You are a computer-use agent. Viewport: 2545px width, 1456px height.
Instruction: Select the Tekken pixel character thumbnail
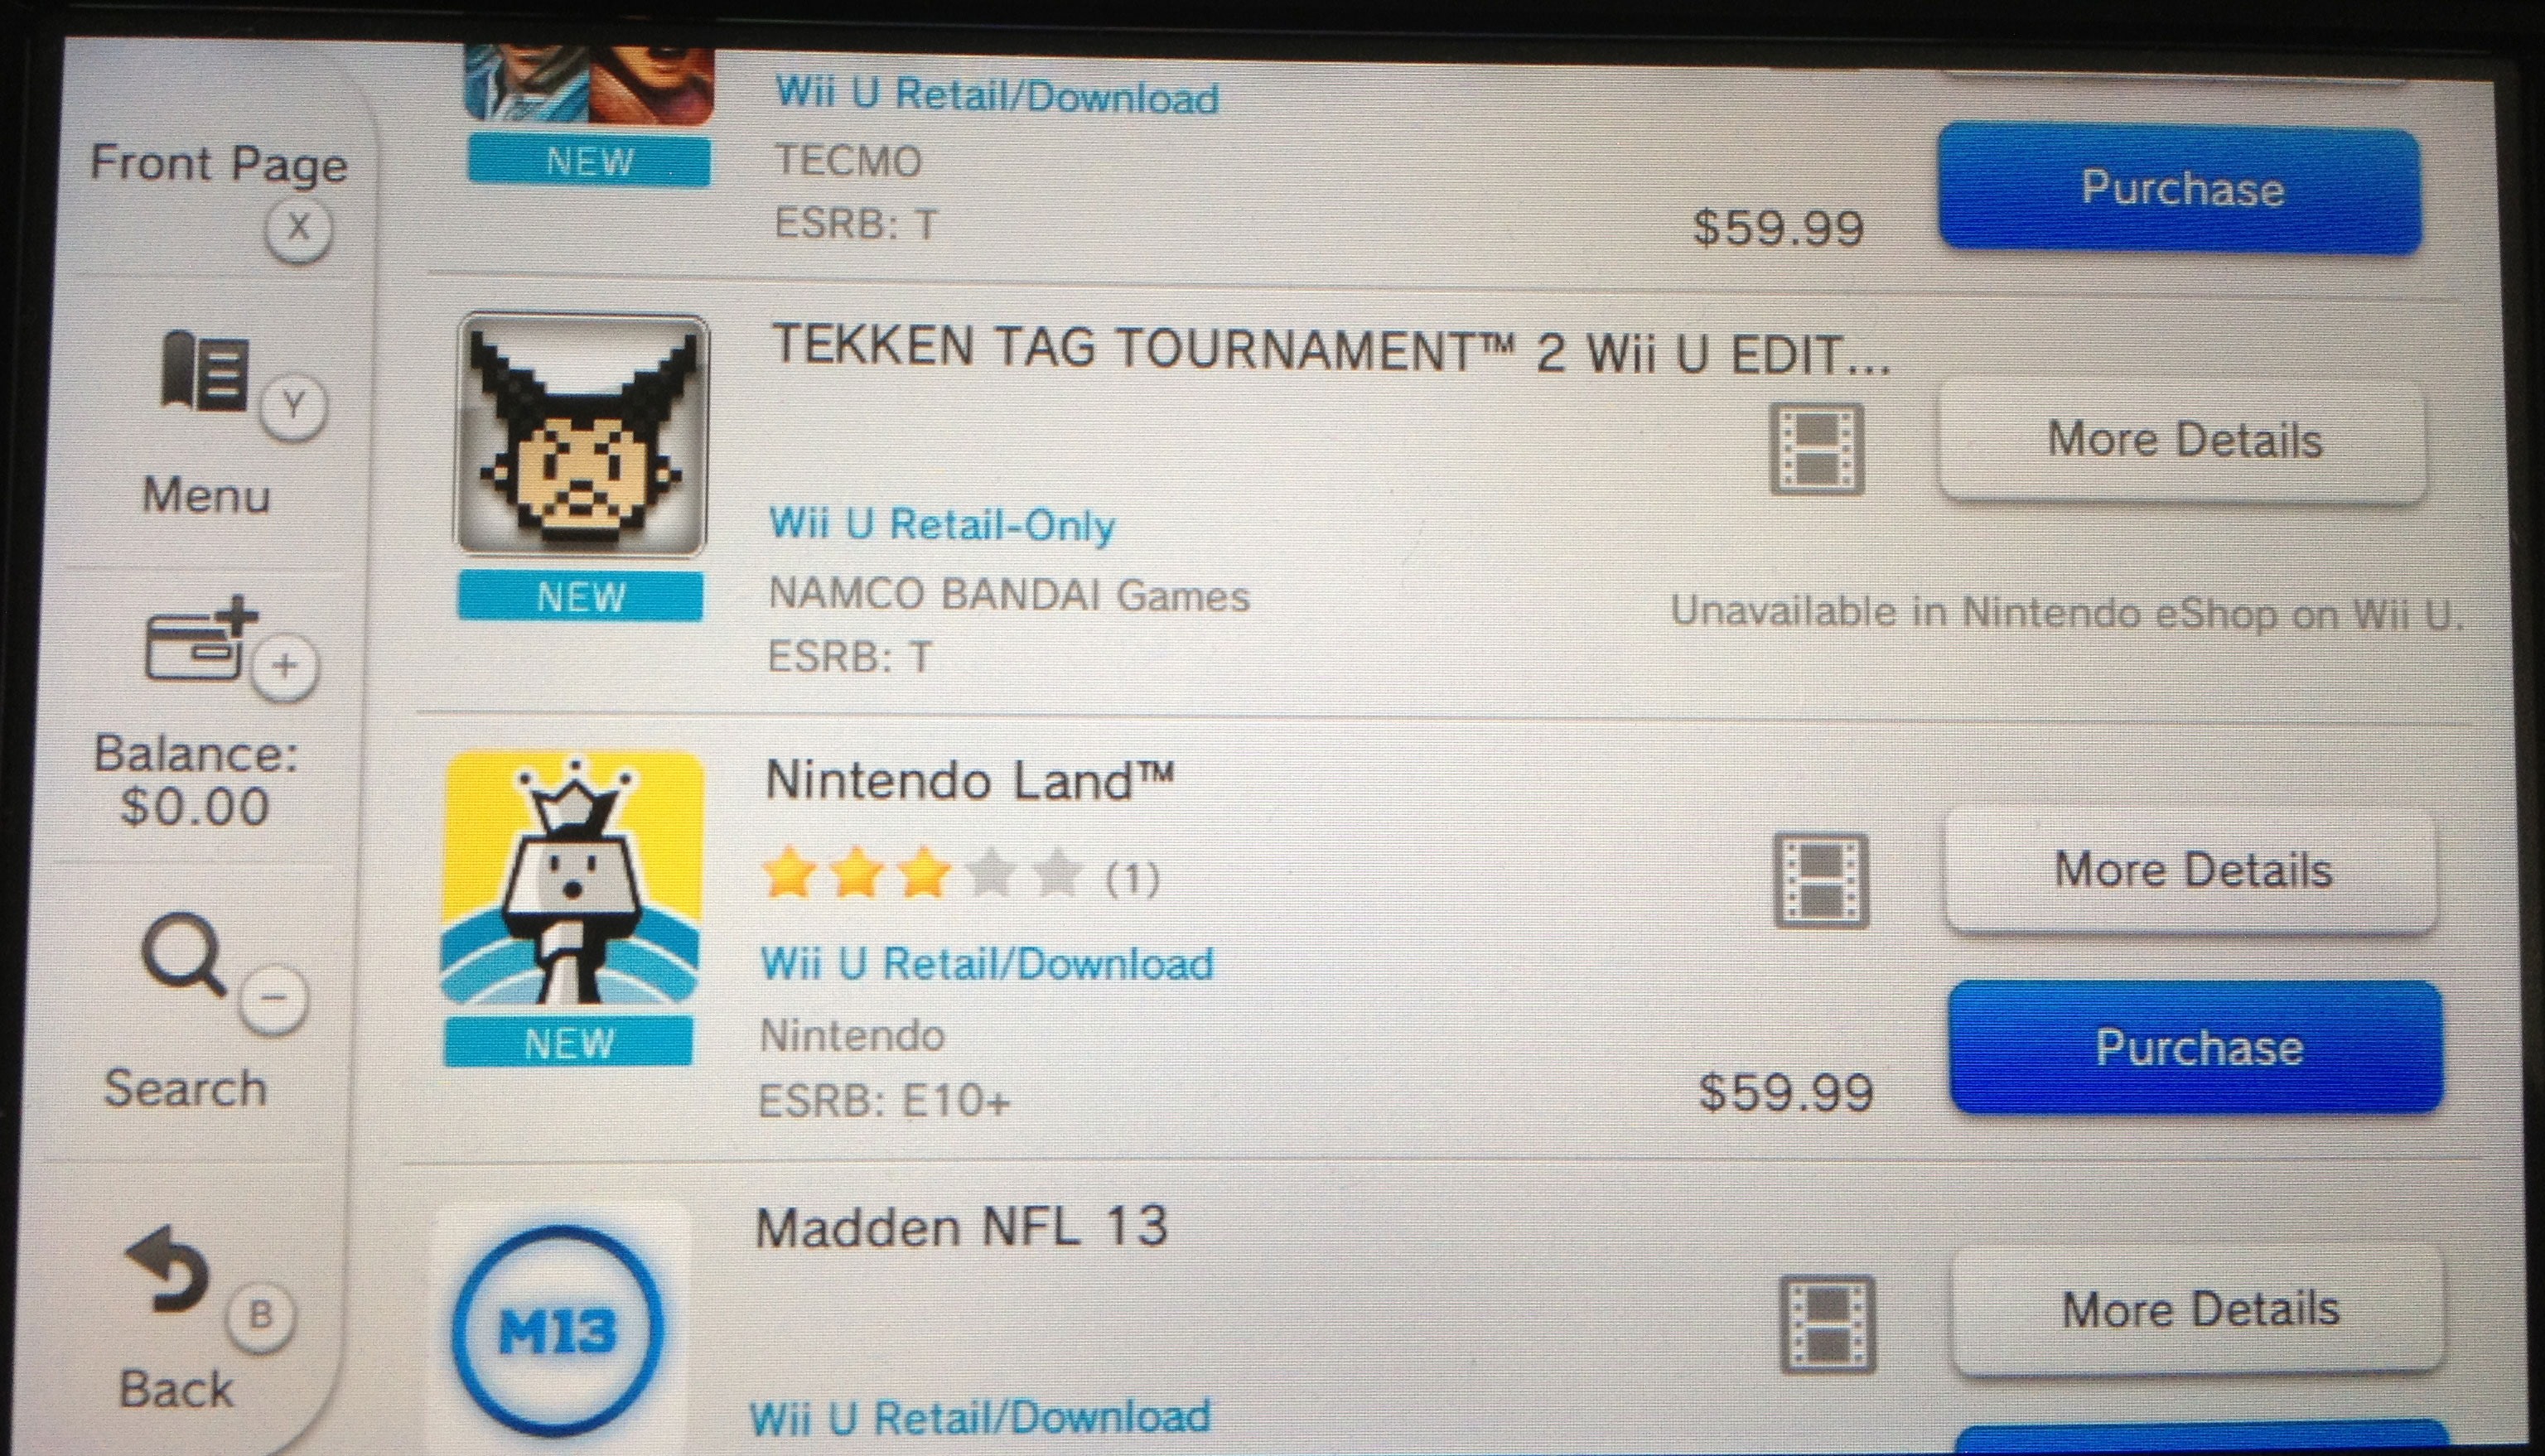click(x=583, y=435)
